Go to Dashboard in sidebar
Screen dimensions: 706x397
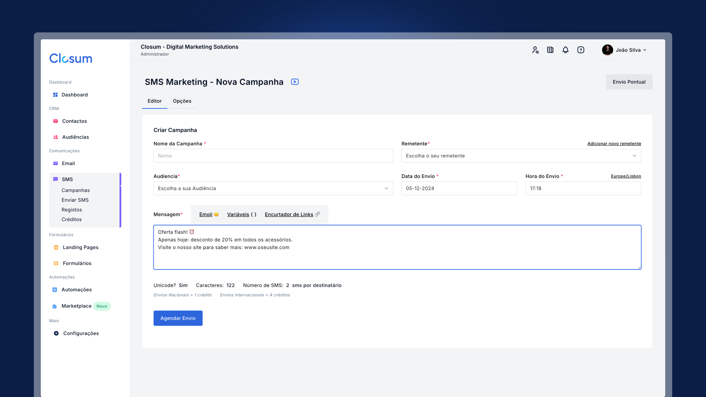tap(75, 95)
